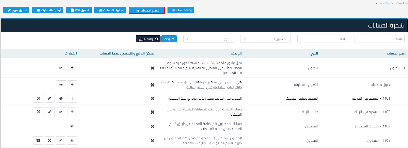Viewport: 408px width, 148px height.
Task: Click the plus icon in أصول متداولة row
Action: coord(72,85)
